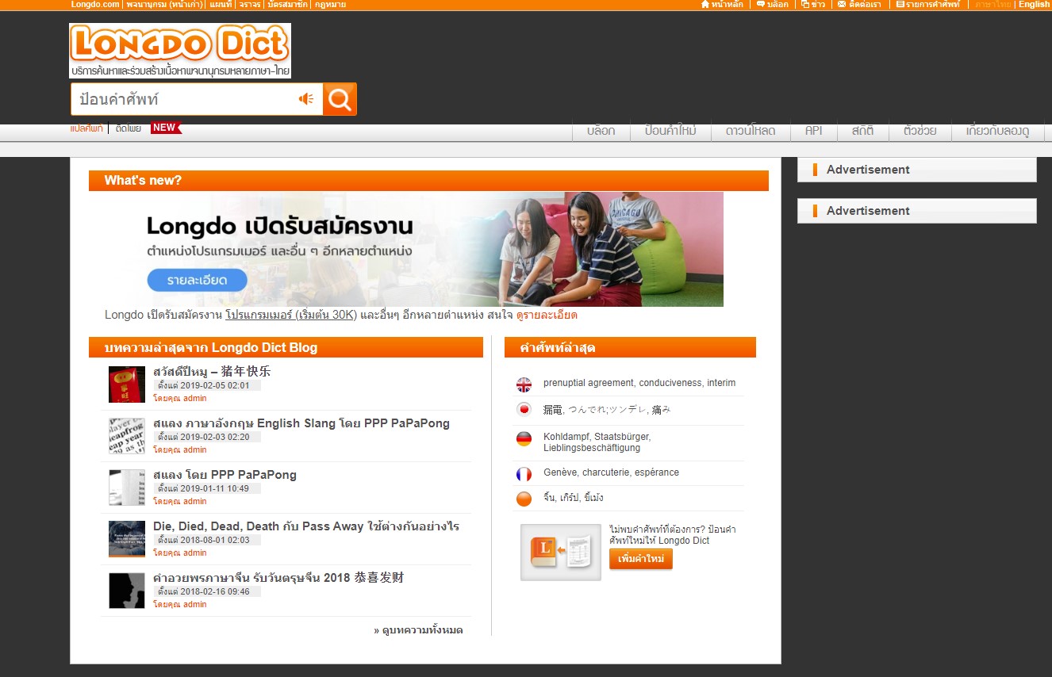Viewport: 1052px width, 677px height.
Task: Select the ตัดไผย mode next to แปลศัพท์
Action: point(128,128)
